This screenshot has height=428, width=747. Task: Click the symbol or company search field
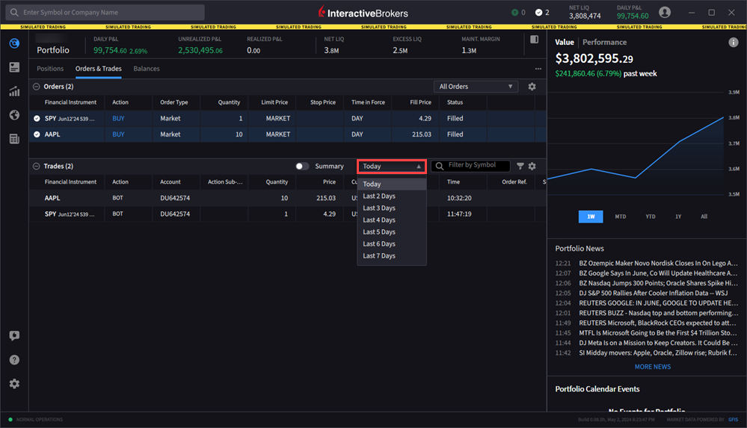coord(105,13)
